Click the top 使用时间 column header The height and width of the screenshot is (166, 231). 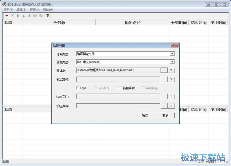218,22
